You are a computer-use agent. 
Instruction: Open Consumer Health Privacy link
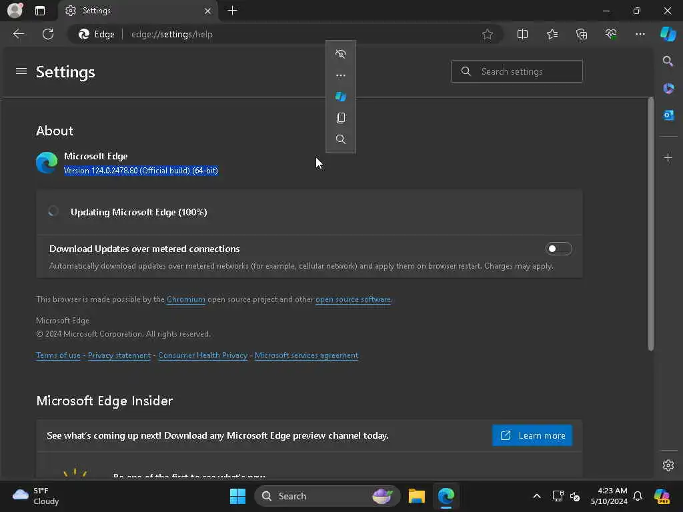click(x=203, y=355)
